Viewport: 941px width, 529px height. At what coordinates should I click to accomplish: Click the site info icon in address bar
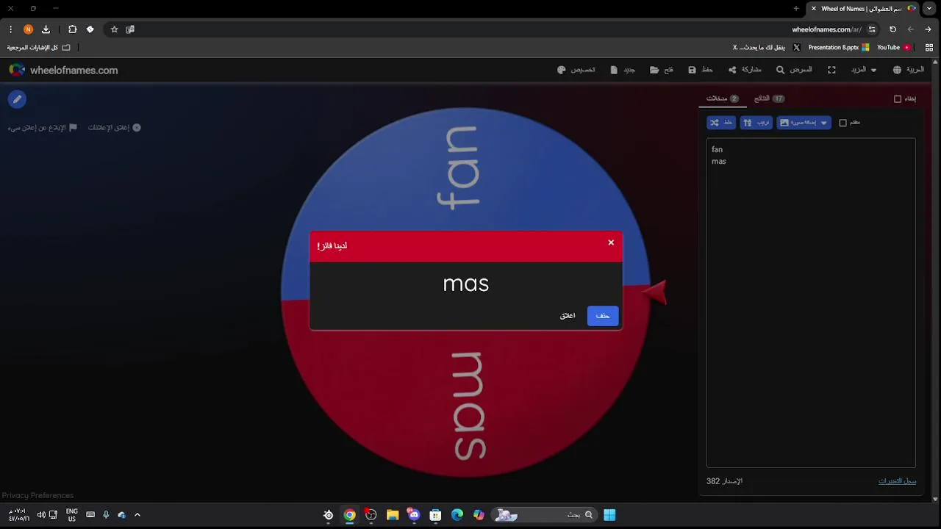click(x=872, y=29)
